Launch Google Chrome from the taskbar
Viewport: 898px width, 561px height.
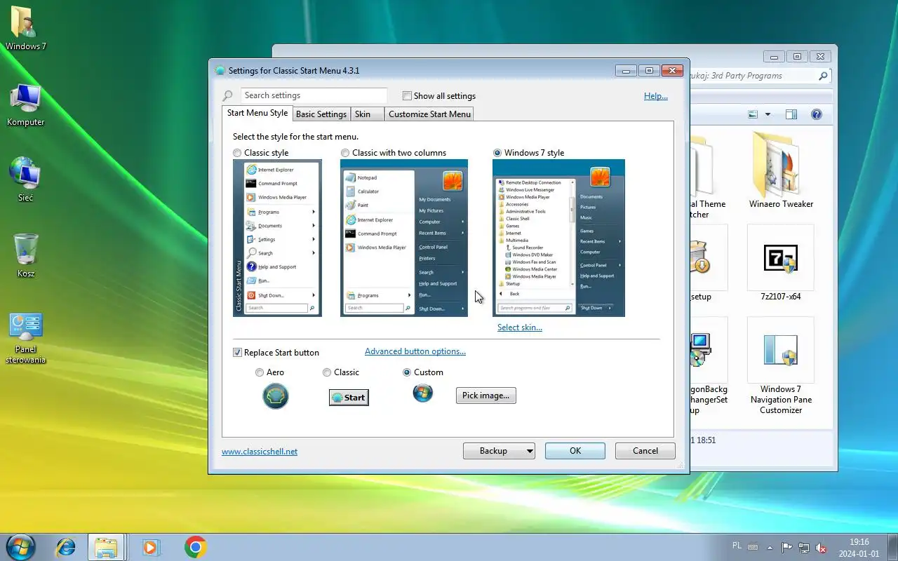point(195,547)
